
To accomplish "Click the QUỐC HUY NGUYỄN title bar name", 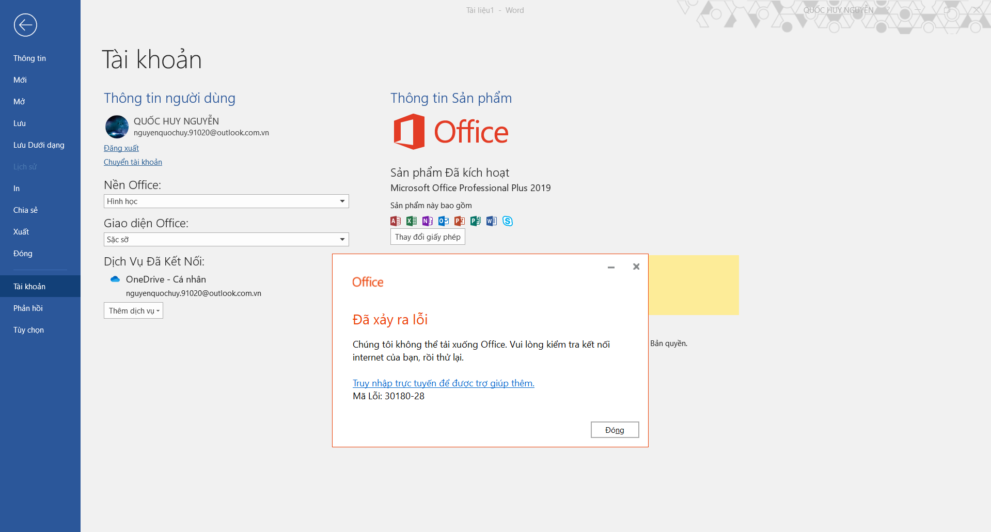I will click(838, 10).
